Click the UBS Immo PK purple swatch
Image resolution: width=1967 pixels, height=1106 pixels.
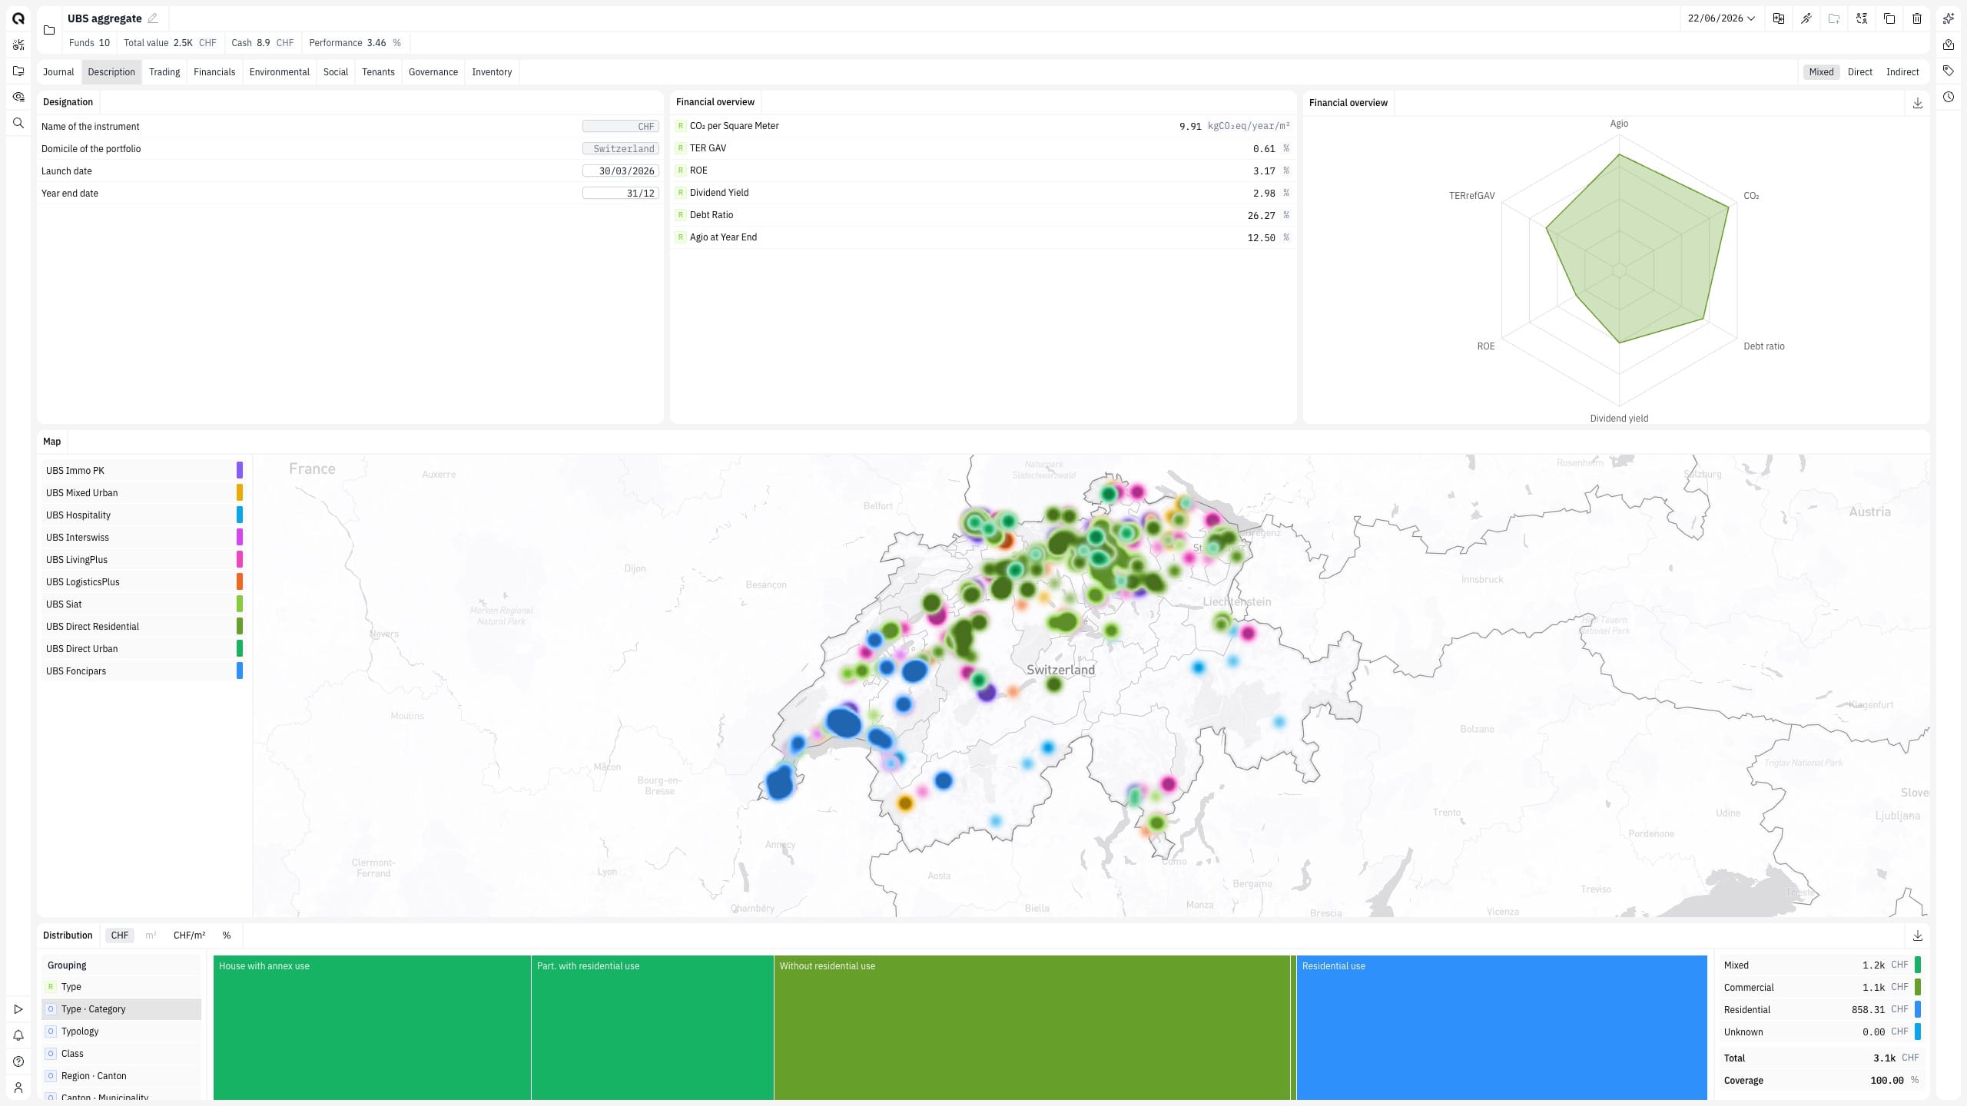click(240, 471)
